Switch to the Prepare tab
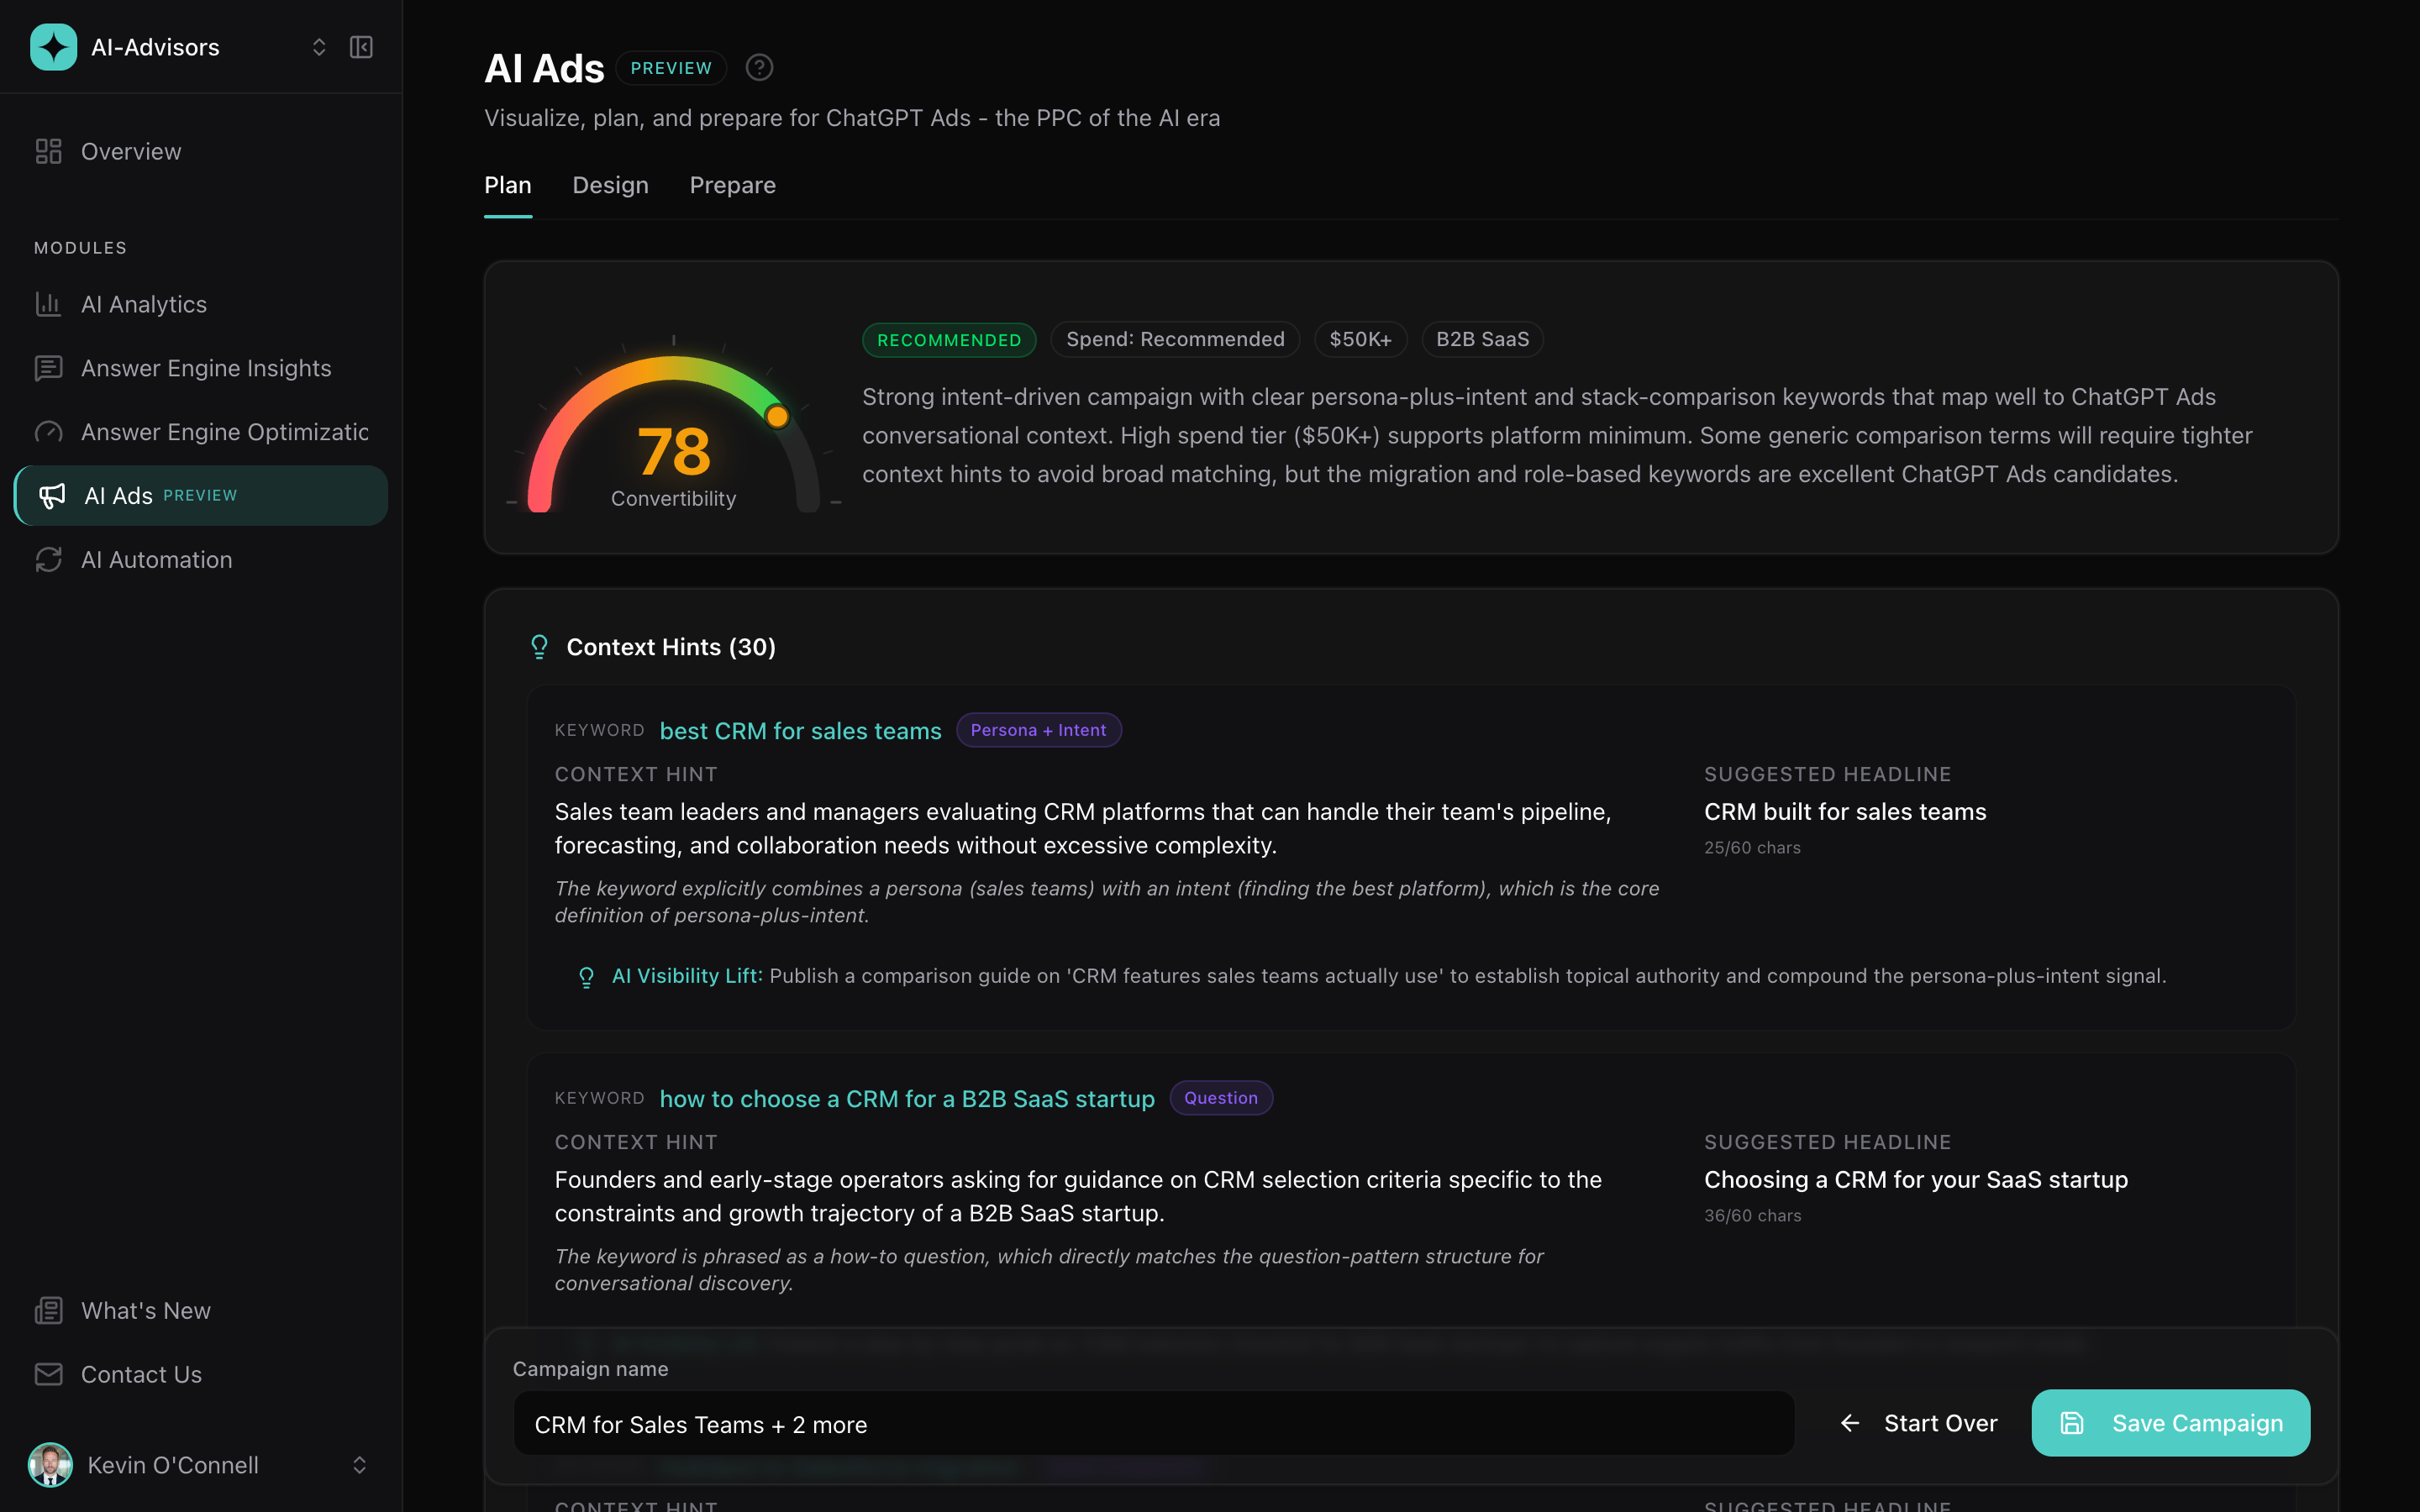Image resolution: width=2420 pixels, height=1512 pixels. click(732, 185)
